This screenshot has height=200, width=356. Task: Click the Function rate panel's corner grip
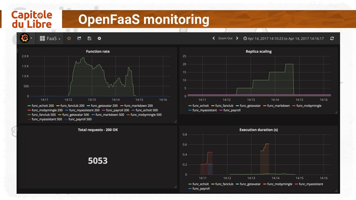point(175,122)
